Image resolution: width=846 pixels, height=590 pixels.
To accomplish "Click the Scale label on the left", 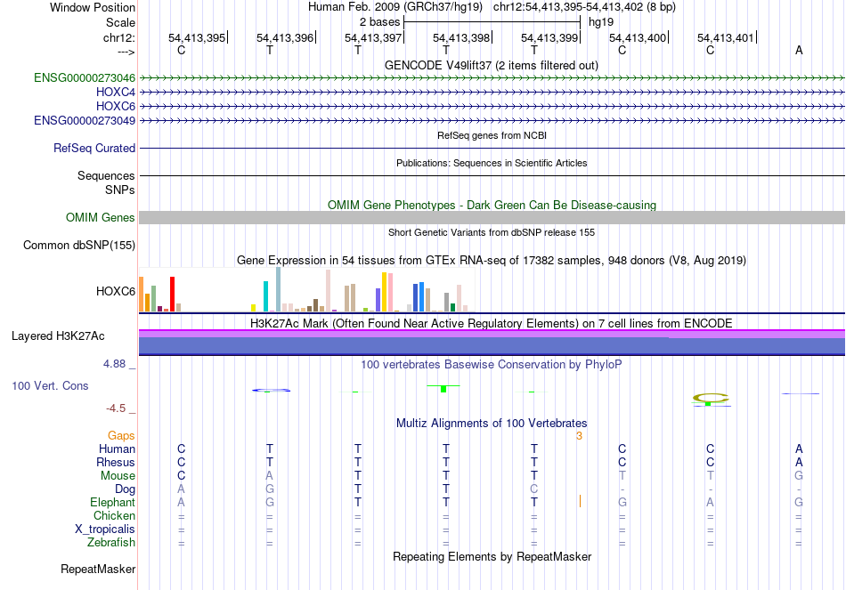I will pos(120,22).
